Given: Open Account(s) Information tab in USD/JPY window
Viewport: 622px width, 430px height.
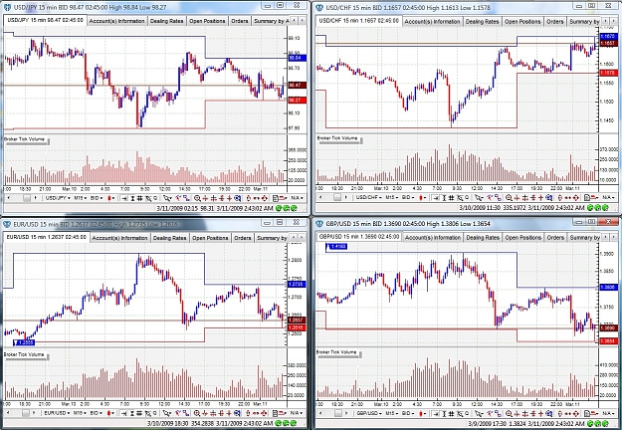Looking at the screenshot, I should (x=117, y=21).
